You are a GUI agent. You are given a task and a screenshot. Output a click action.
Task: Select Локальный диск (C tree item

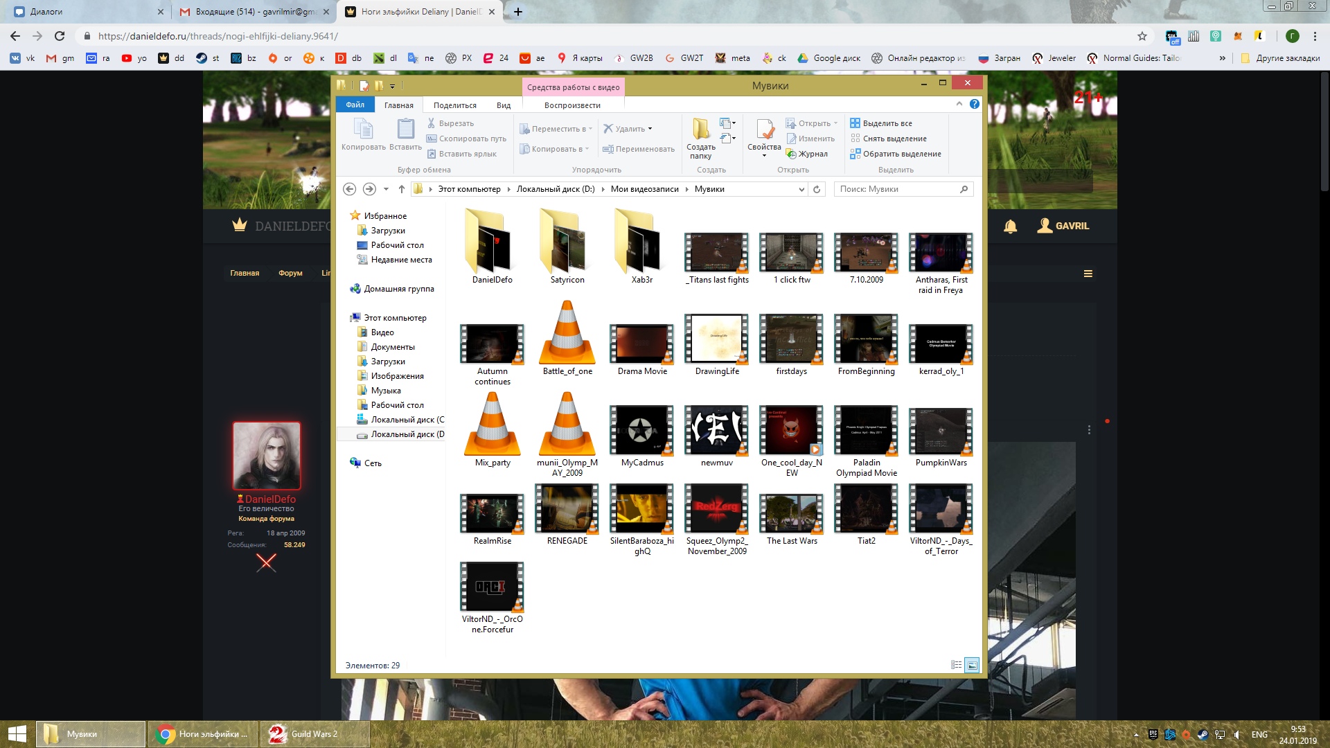(400, 420)
